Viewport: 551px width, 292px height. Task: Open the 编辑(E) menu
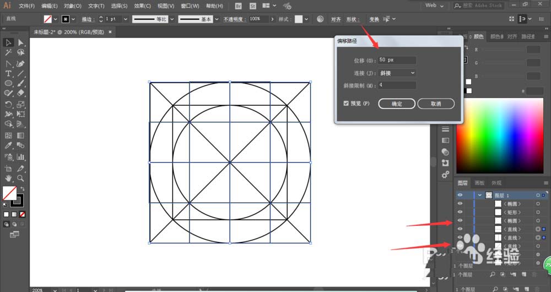(49, 6)
